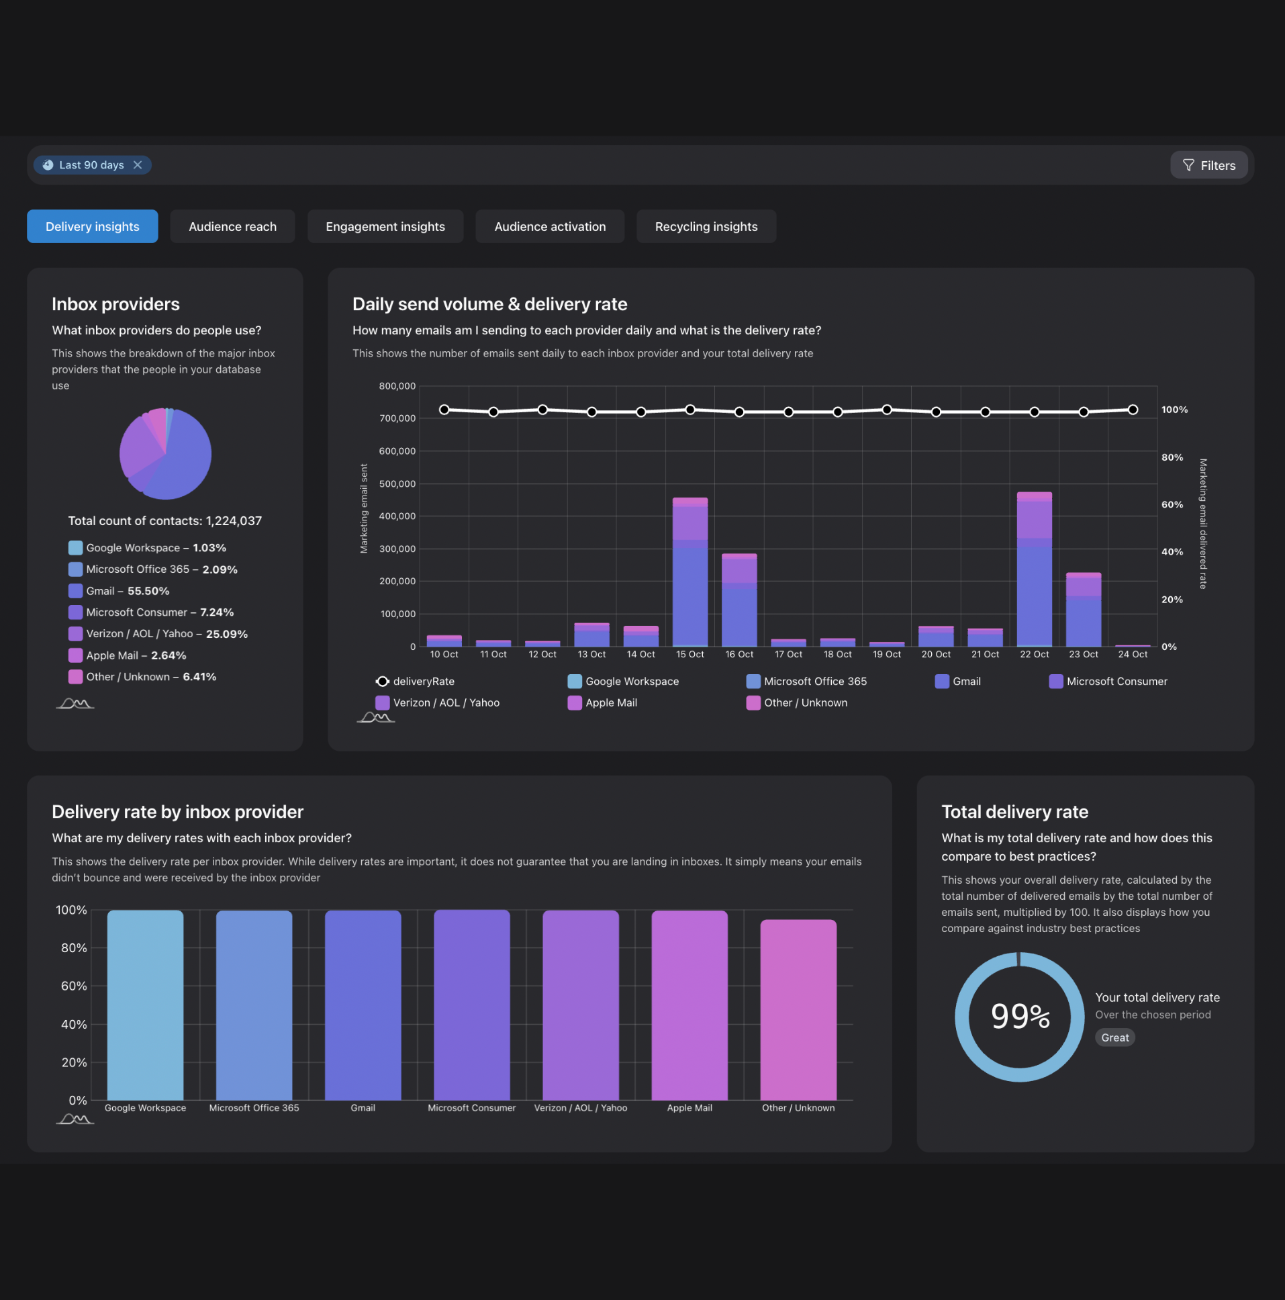Select the Engagement insights view
Screen dimensions: 1285x1300
coord(385,226)
